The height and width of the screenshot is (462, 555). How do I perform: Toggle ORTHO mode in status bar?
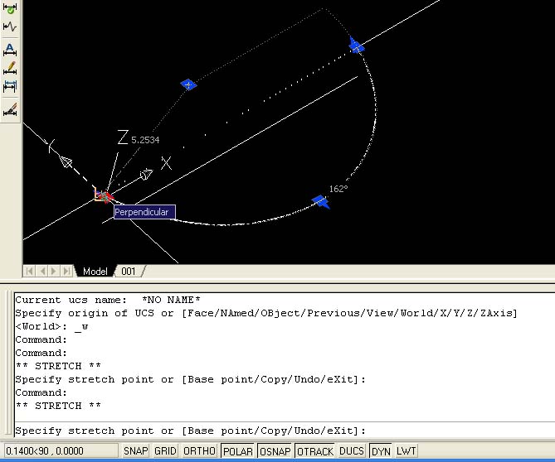coord(199,451)
